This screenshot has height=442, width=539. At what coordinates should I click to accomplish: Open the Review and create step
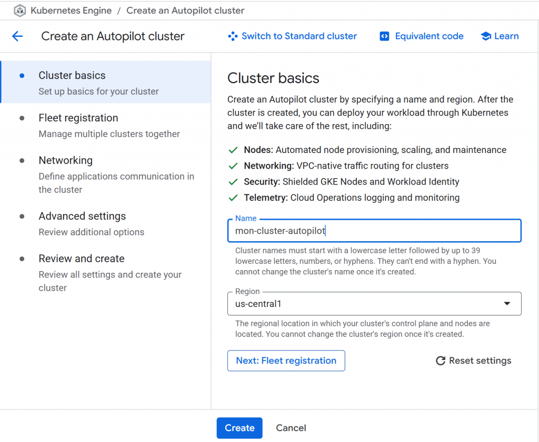[x=82, y=259]
